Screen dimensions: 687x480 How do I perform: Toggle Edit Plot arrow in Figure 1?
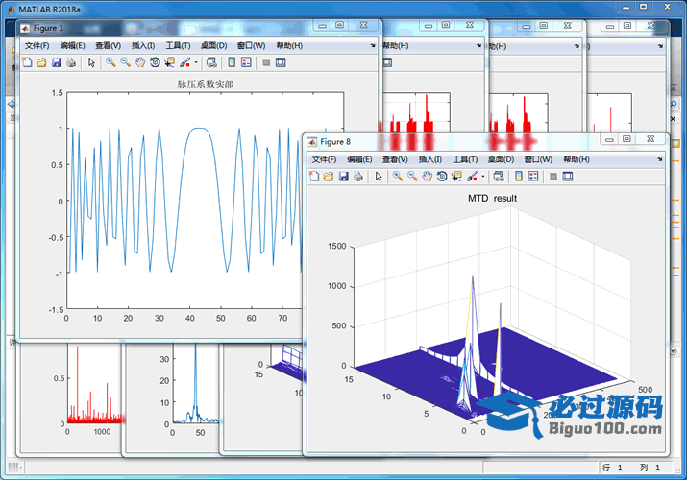[91, 62]
